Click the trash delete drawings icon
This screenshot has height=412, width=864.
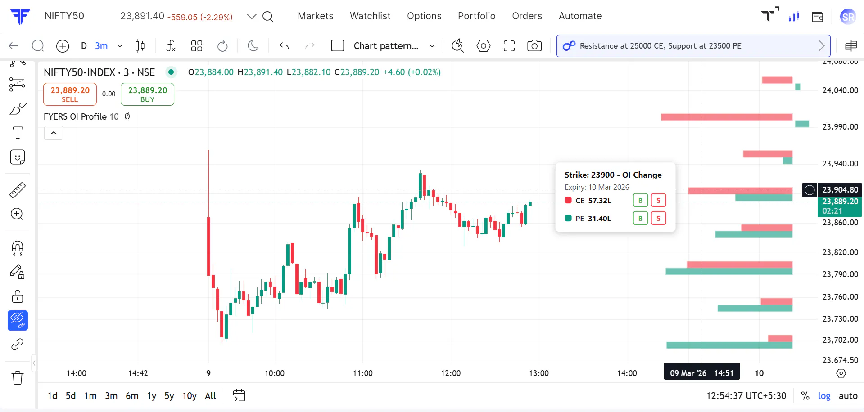18,378
